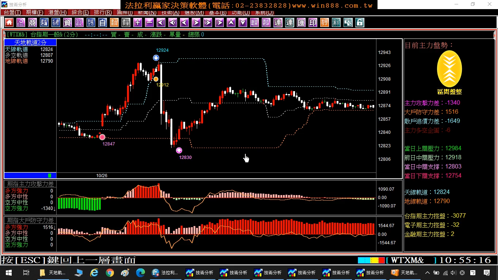Click the plus zoom-in toolbar icon
This screenshot has width=498, height=280.
138,23
